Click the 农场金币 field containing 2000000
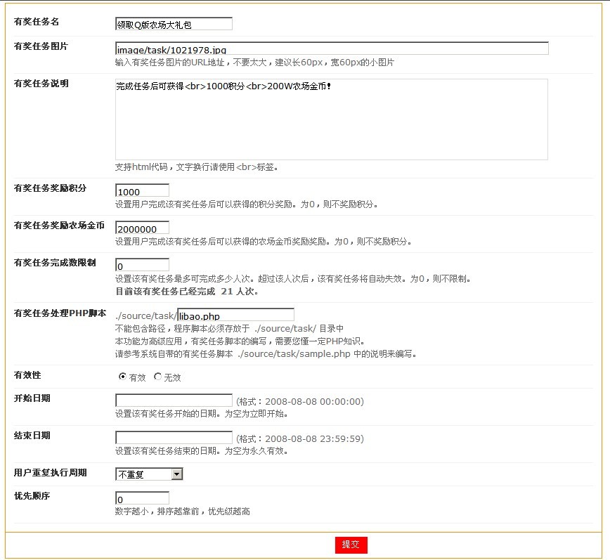Viewport: 610px width, 560px height. (143, 228)
